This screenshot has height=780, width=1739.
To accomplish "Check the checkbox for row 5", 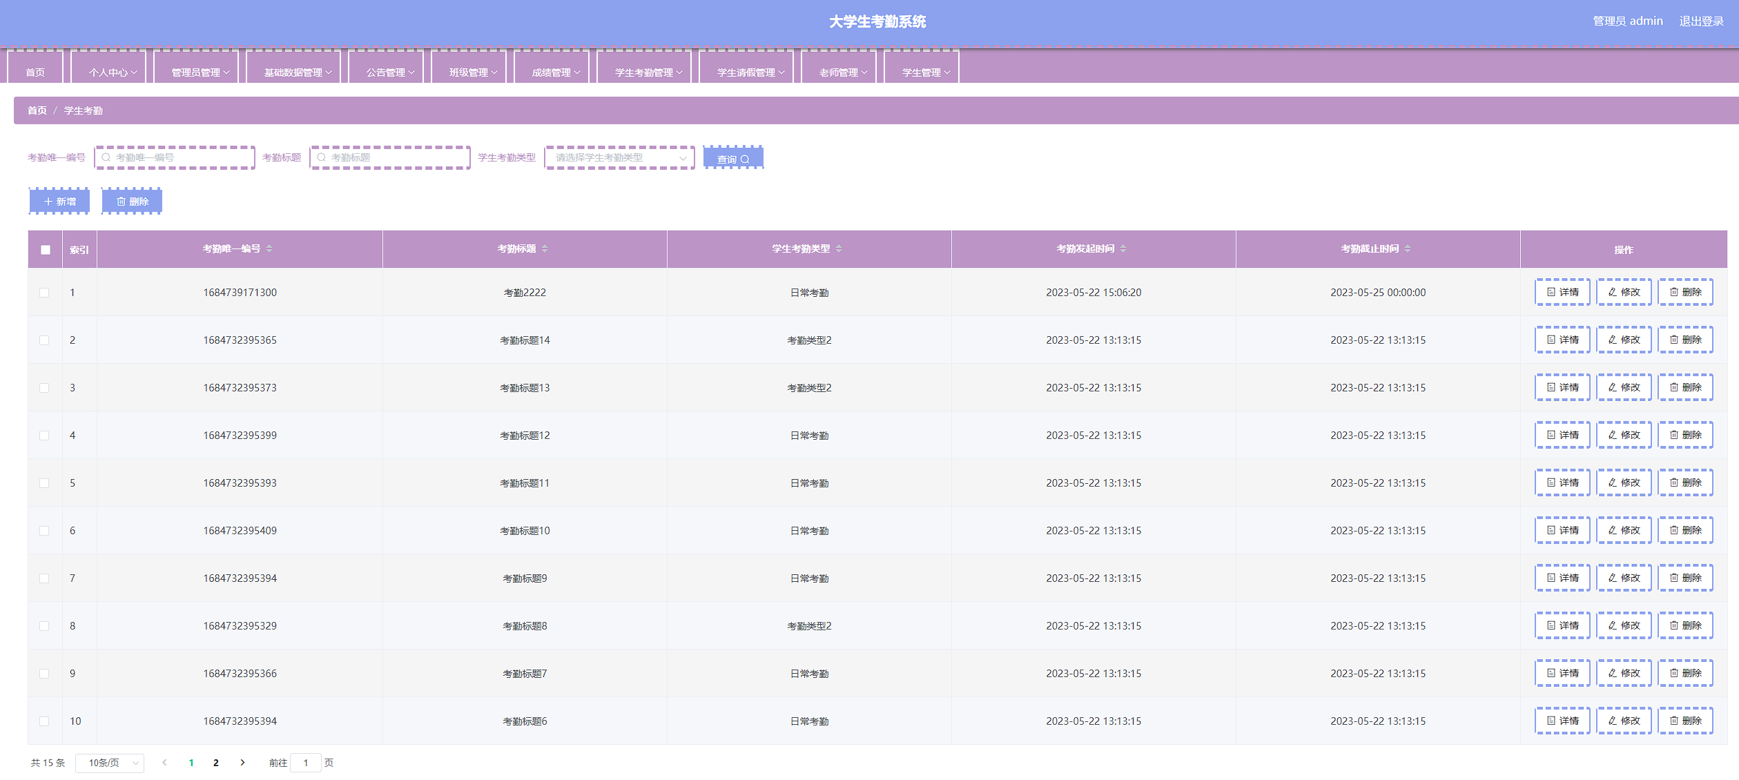I will [44, 483].
